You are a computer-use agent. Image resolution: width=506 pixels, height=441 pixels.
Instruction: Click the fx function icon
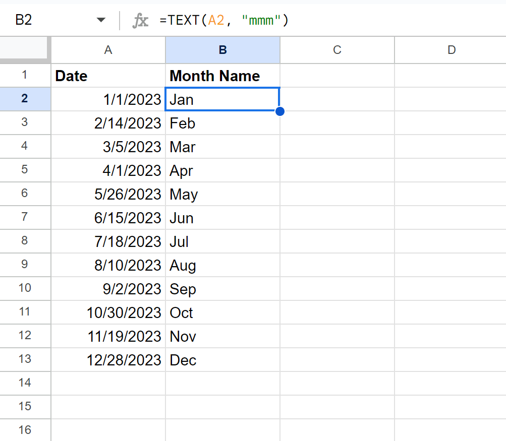pos(140,21)
